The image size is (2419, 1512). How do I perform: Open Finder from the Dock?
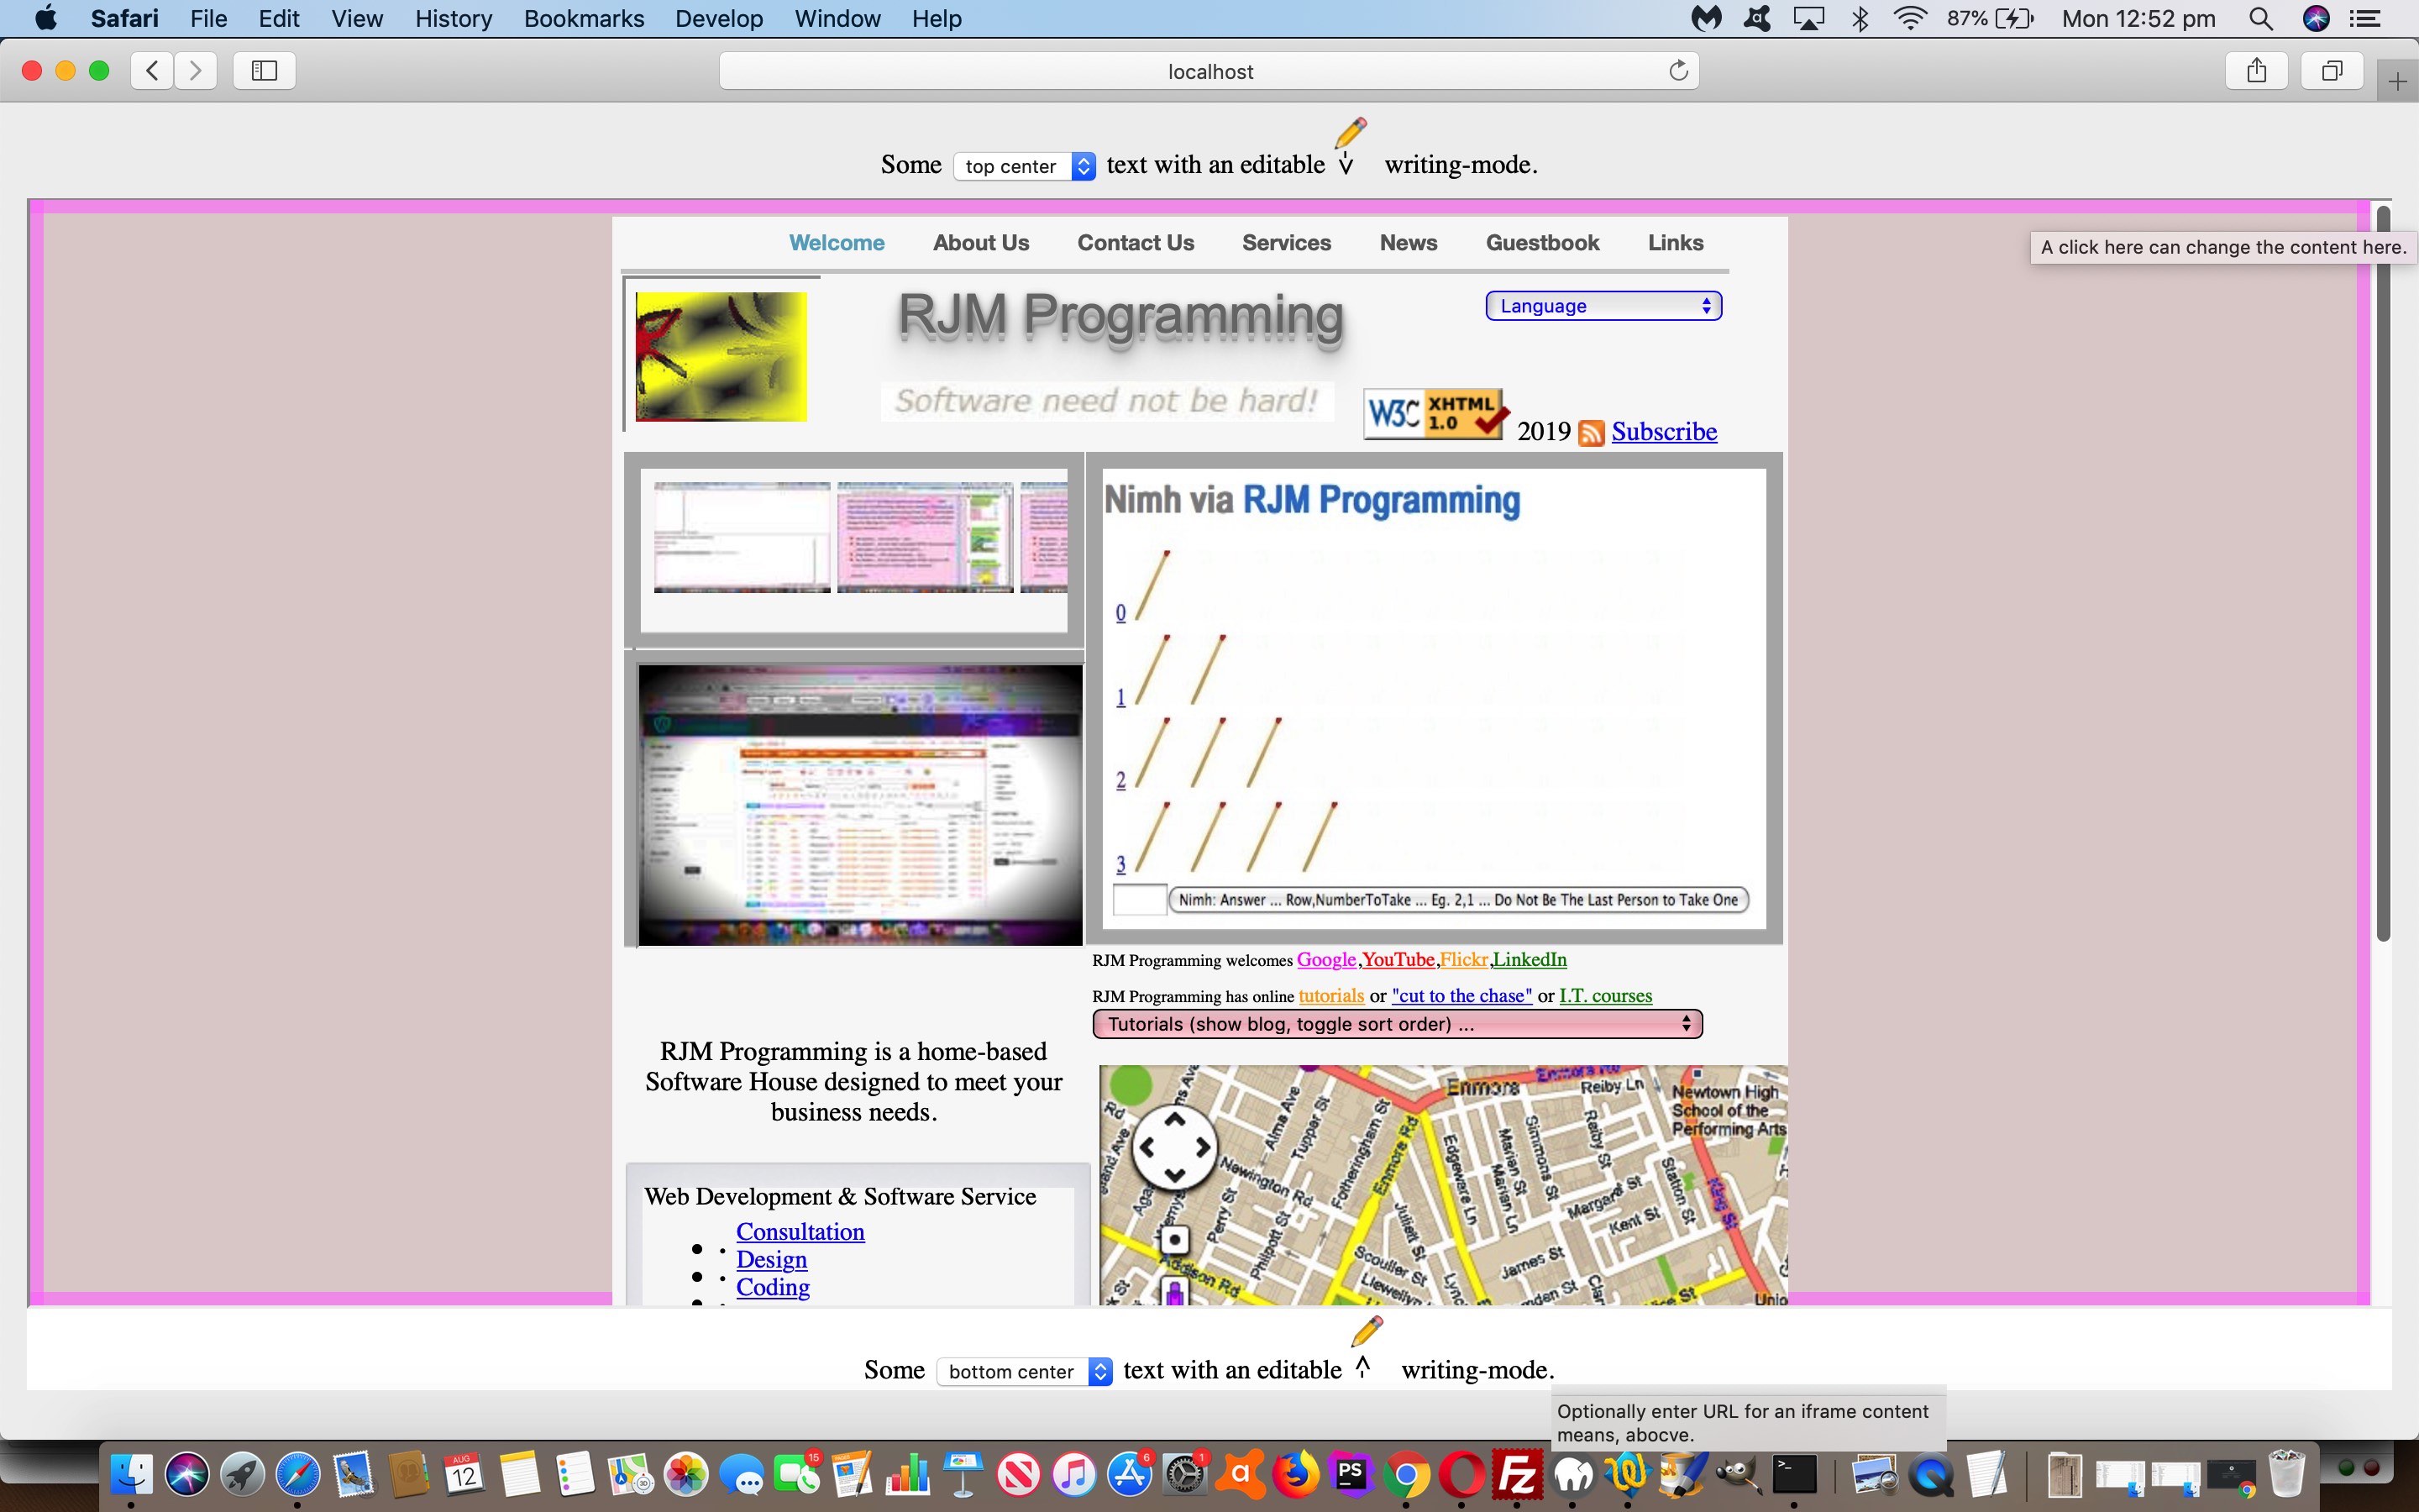tap(131, 1475)
